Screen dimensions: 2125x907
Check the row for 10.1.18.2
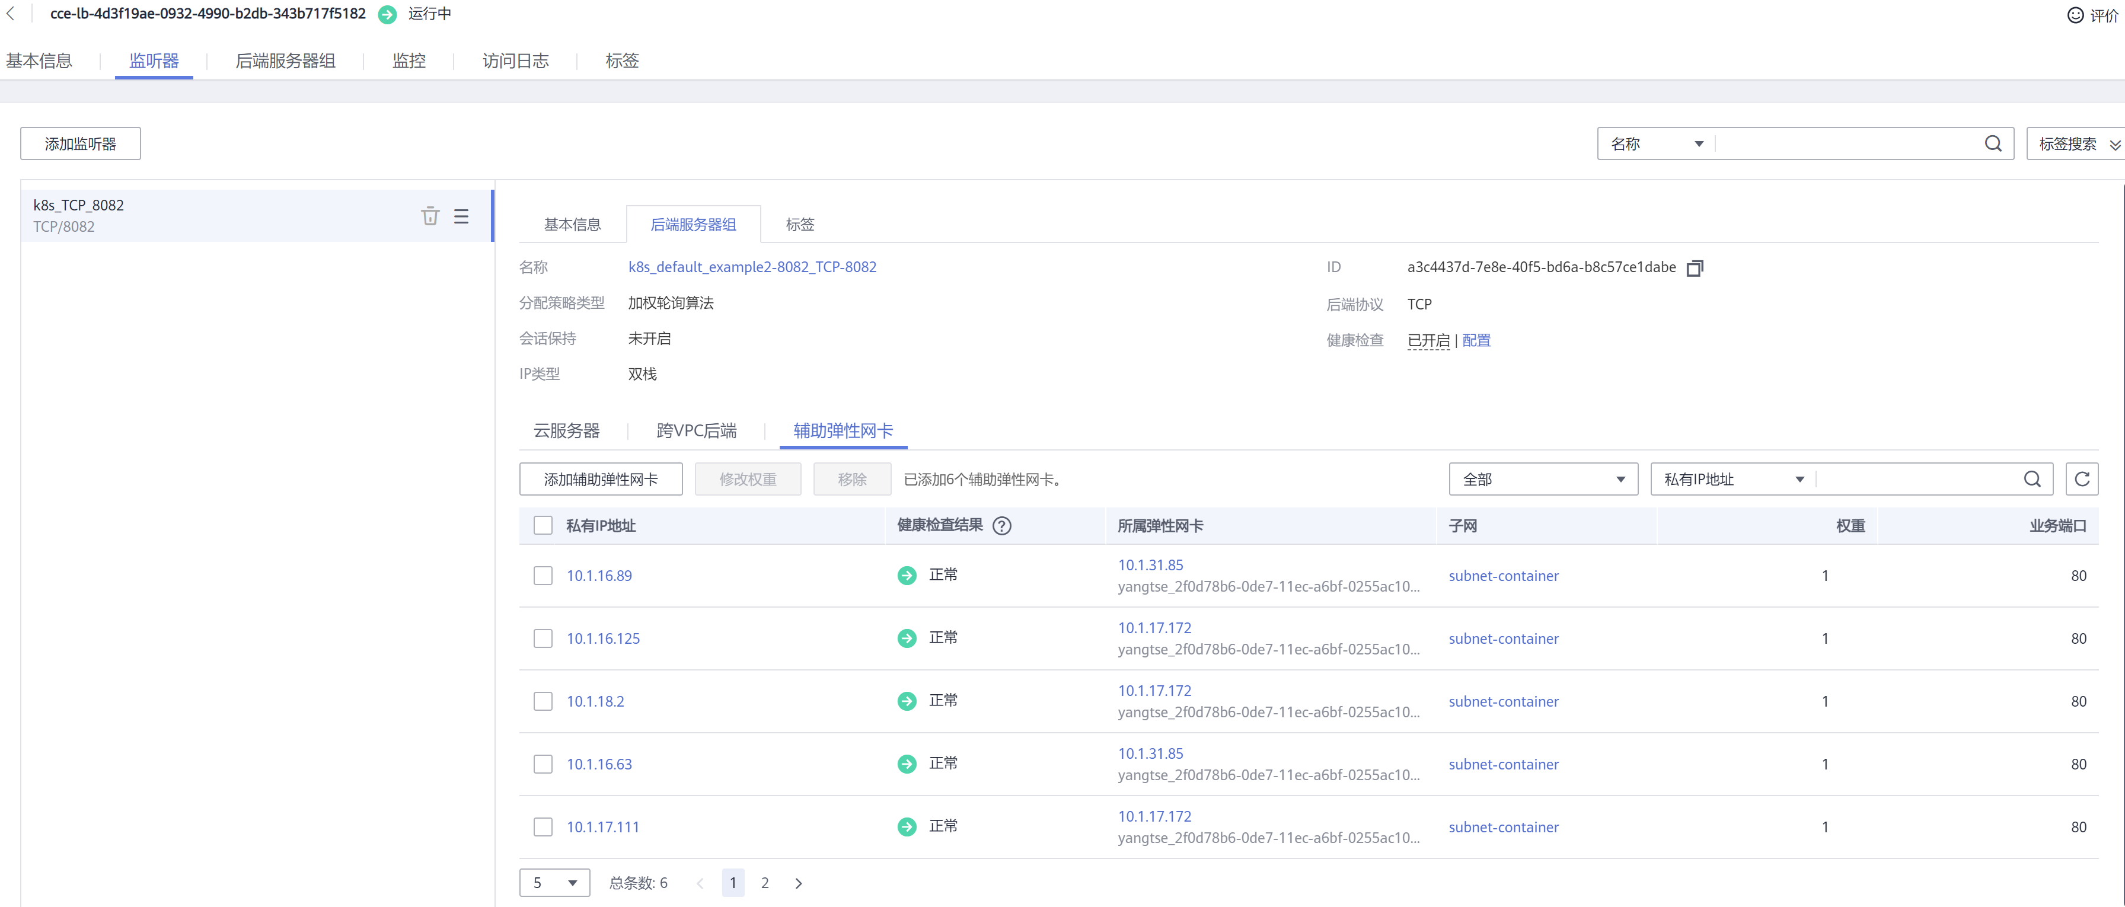[543, 702]
